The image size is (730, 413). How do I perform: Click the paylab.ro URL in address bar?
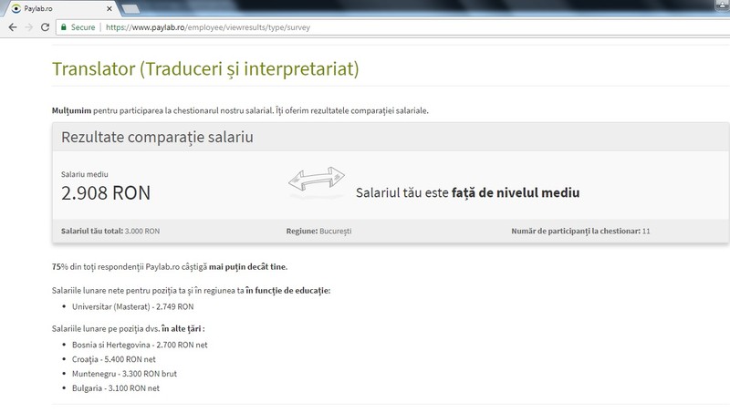[208, 27]
